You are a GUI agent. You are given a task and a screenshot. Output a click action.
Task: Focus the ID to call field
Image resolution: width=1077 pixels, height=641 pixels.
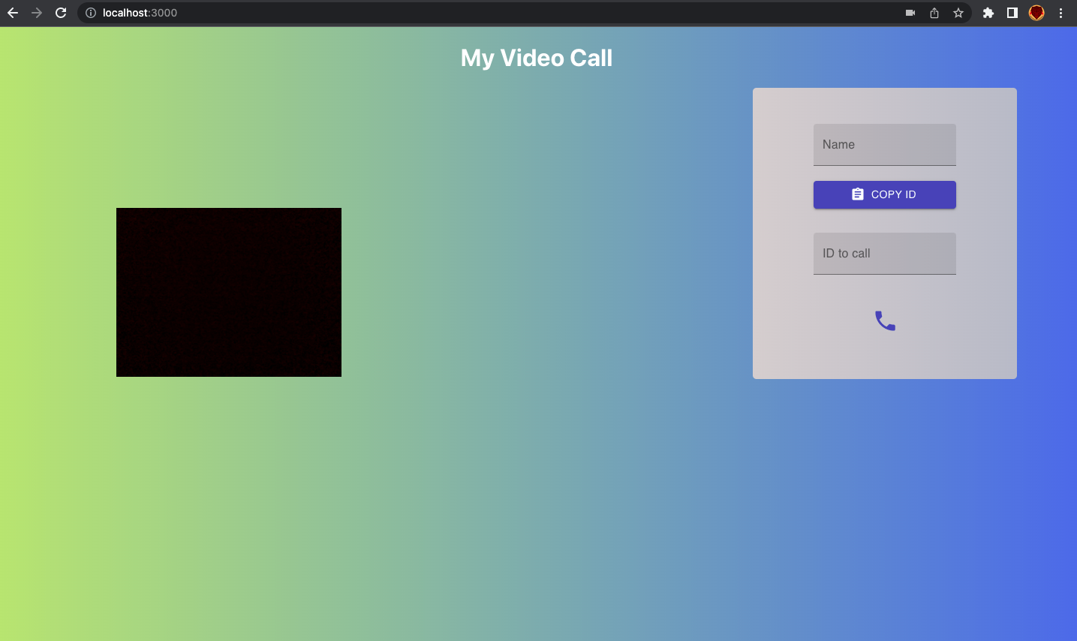(x=885, y=254)
